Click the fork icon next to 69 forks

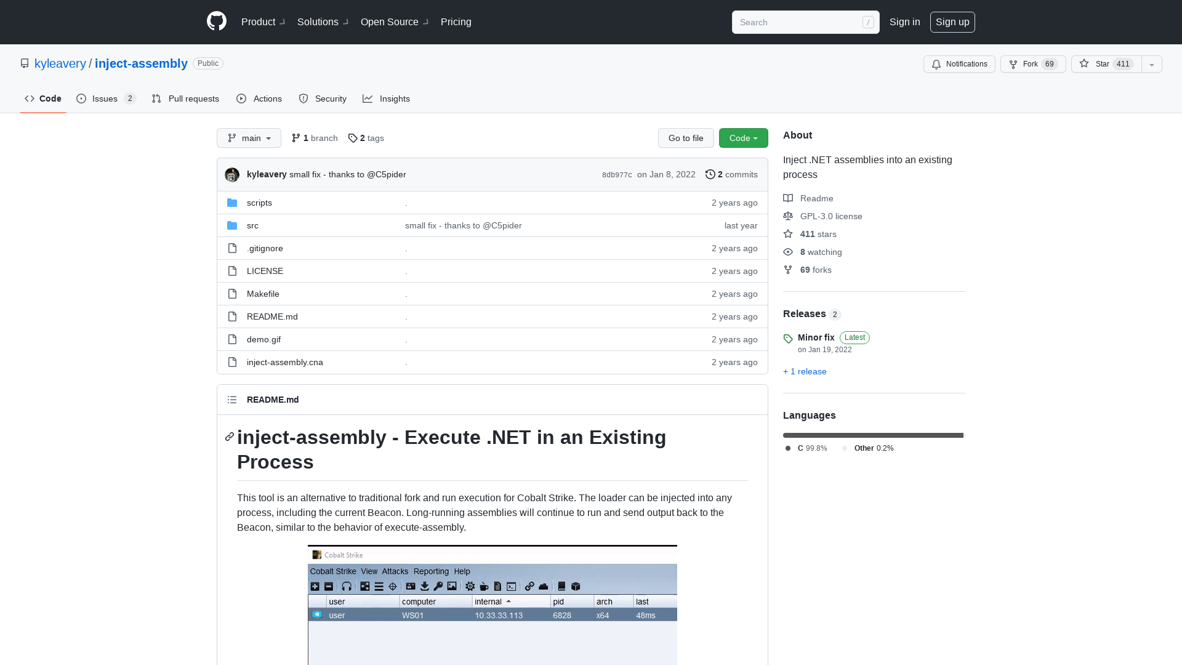(x=788, y=270)
